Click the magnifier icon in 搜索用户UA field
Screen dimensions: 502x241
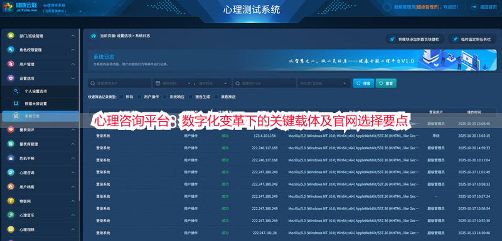tap(238, 83)
